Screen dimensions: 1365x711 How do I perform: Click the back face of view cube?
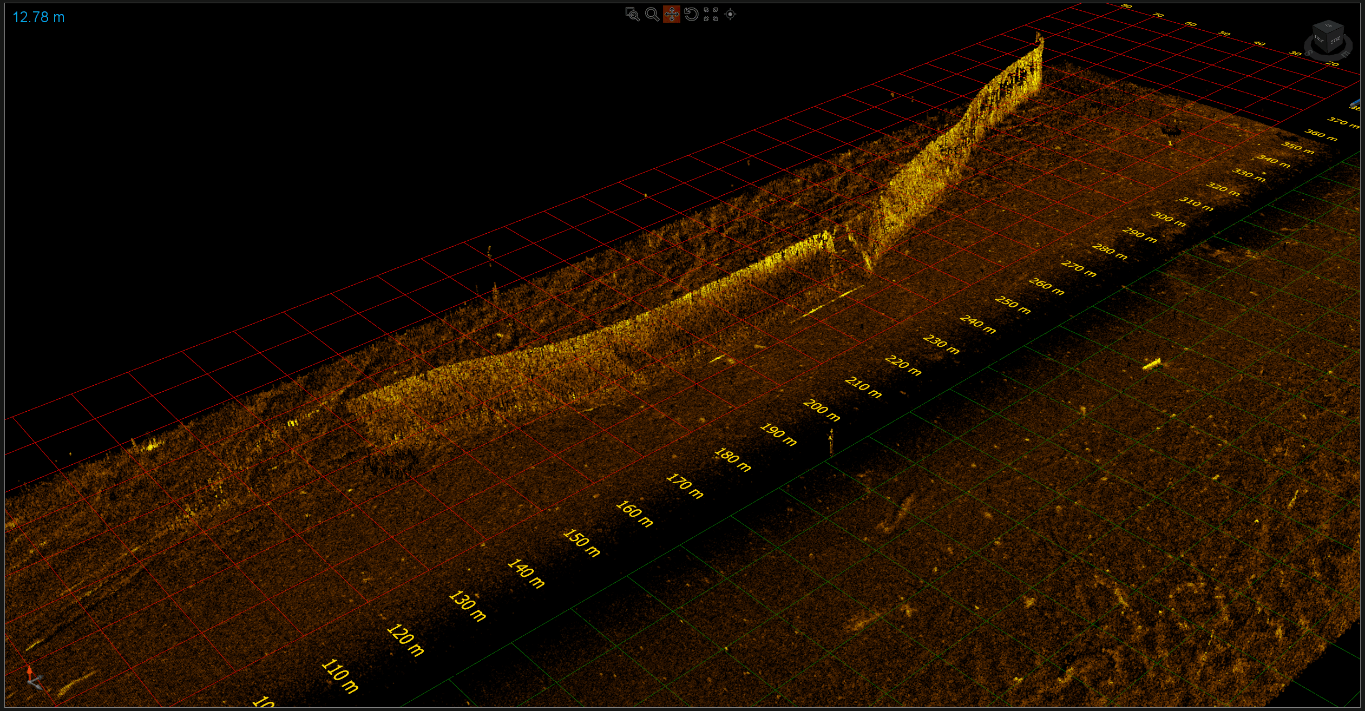pos(1320,40)
